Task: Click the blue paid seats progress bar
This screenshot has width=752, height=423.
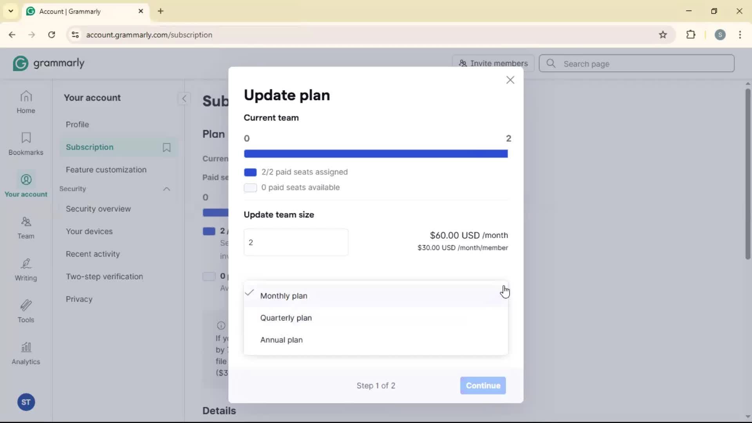Action: [376, 154]
